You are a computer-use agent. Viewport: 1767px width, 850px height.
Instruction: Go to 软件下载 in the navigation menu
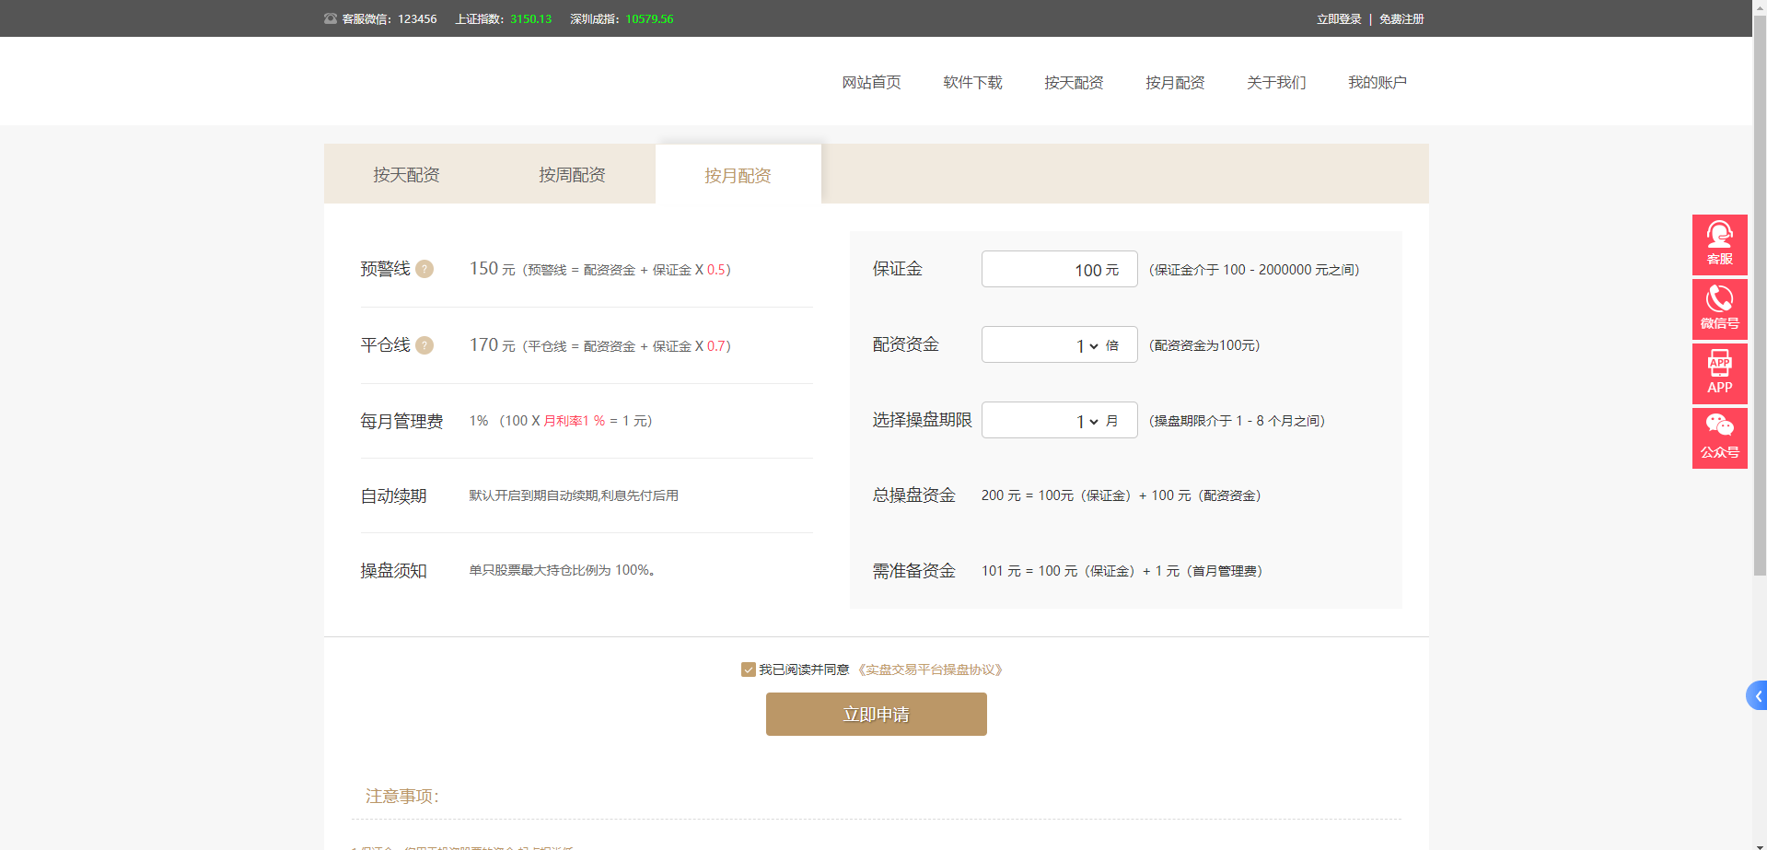coord(972,83)
